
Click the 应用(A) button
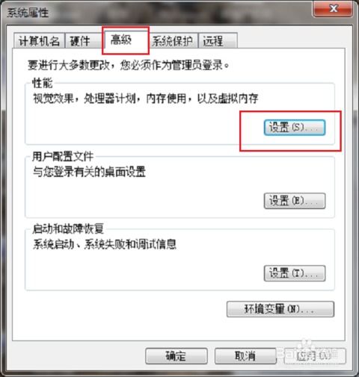click(x=315, y=356)
